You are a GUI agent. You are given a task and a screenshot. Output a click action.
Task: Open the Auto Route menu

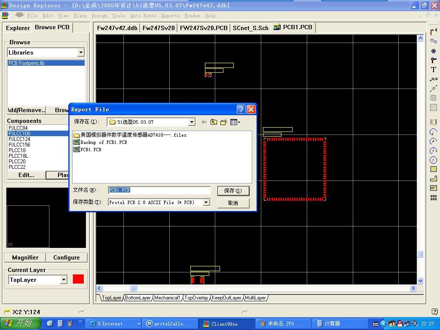click(x=144, y=16)
